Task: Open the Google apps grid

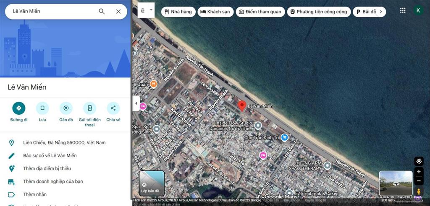Action: (403, 11)
